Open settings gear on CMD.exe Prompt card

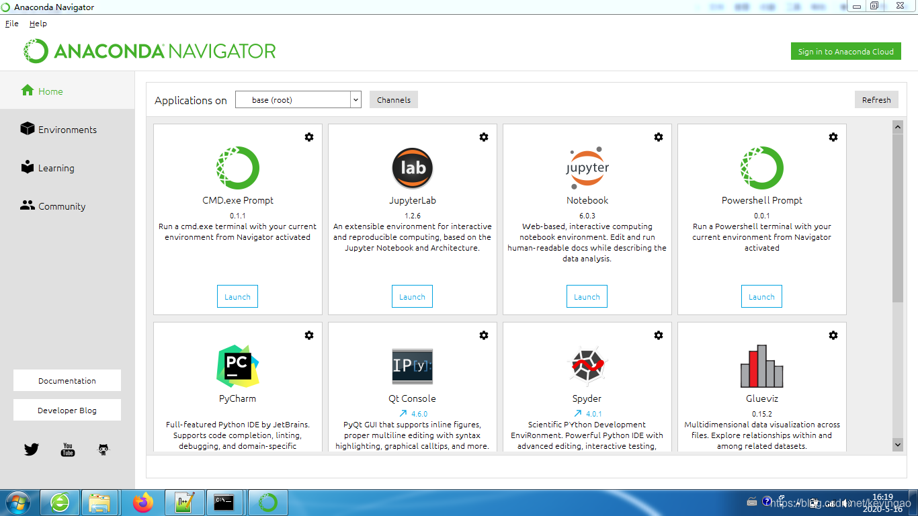pyautogui.click(x=309, y=137)
